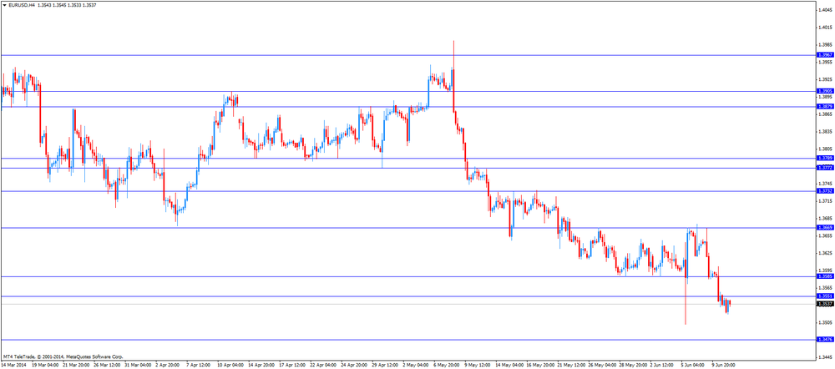The width and height of the screenshot is (835, 369).
Task: Click the 7 Apr 12:00 time axis label
Action: [x=198, y=366]
